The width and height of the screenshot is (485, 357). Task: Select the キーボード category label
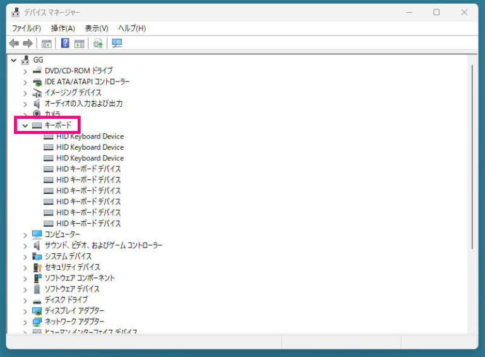click(58, 125)
